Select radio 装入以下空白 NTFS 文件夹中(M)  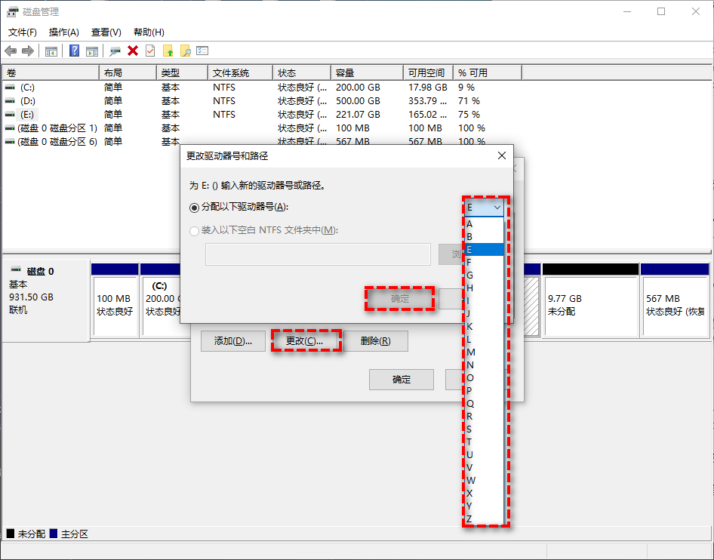click(x=194, y=231)
